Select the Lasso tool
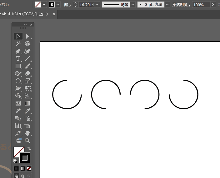 [27, 44]
